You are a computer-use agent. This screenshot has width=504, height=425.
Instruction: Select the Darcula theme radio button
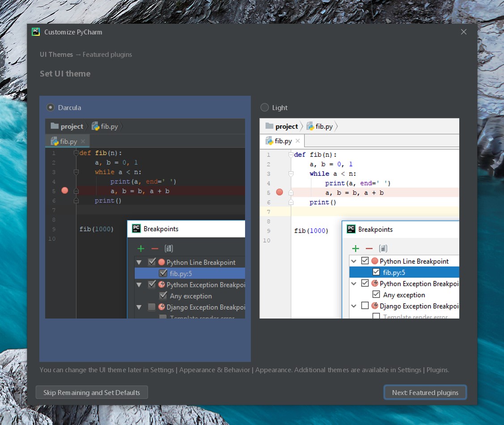click(51, 107)
